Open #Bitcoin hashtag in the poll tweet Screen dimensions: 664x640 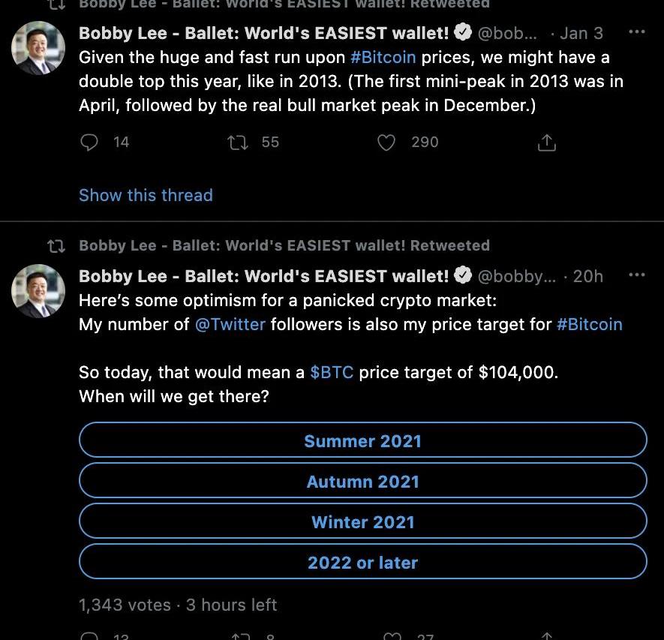coord(590,324)
